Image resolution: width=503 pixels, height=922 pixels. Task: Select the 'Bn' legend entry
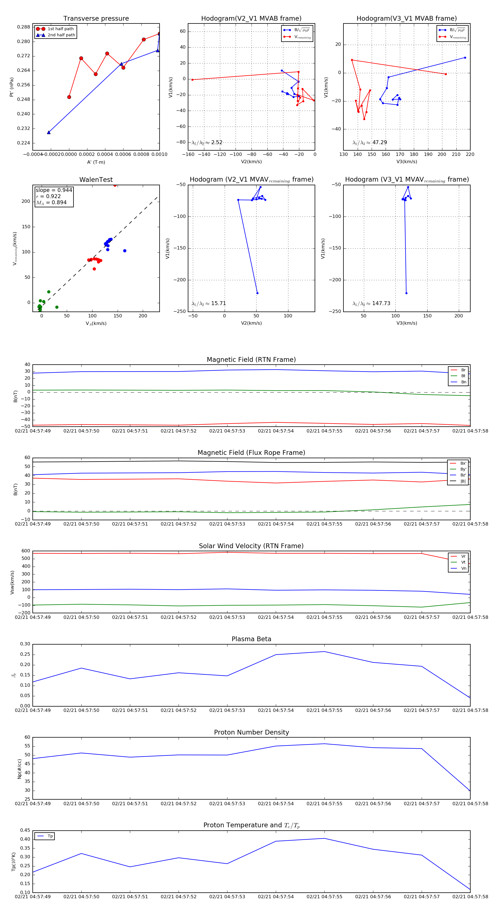[x=458, y=382]
